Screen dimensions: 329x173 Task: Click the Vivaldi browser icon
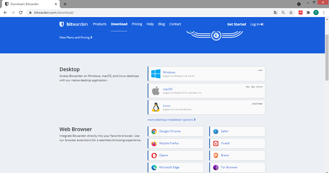[216, 143]
